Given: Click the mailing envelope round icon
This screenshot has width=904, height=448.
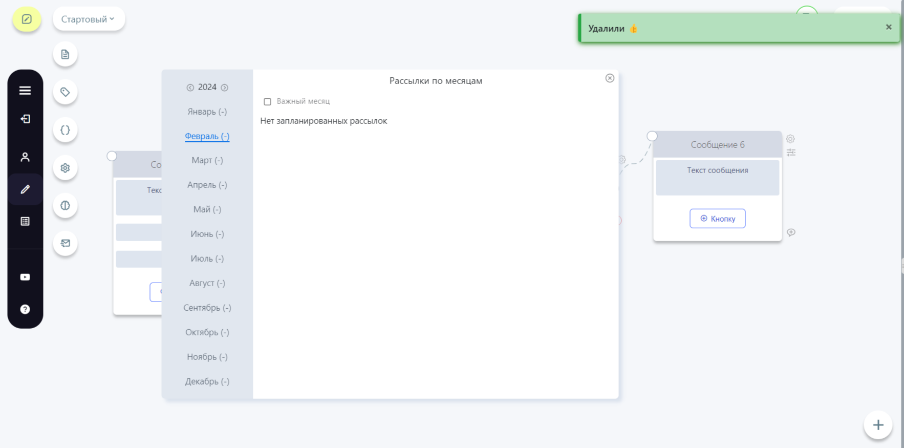Looking at the screenshot, I should tap(65, 243).
